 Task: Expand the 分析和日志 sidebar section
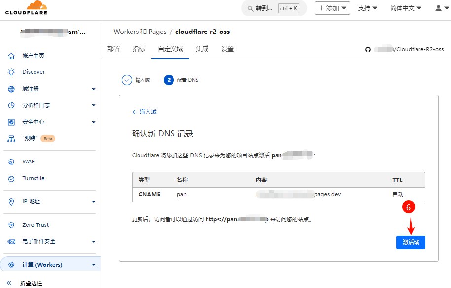[93, 105]
